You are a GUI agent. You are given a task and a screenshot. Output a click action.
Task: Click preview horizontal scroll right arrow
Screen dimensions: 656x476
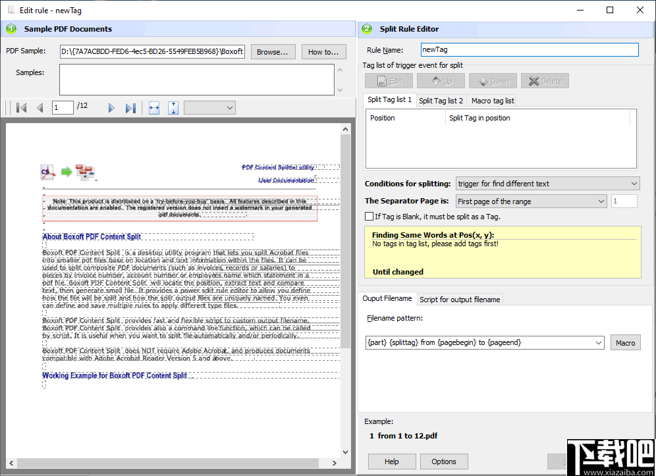pos(335,463)
